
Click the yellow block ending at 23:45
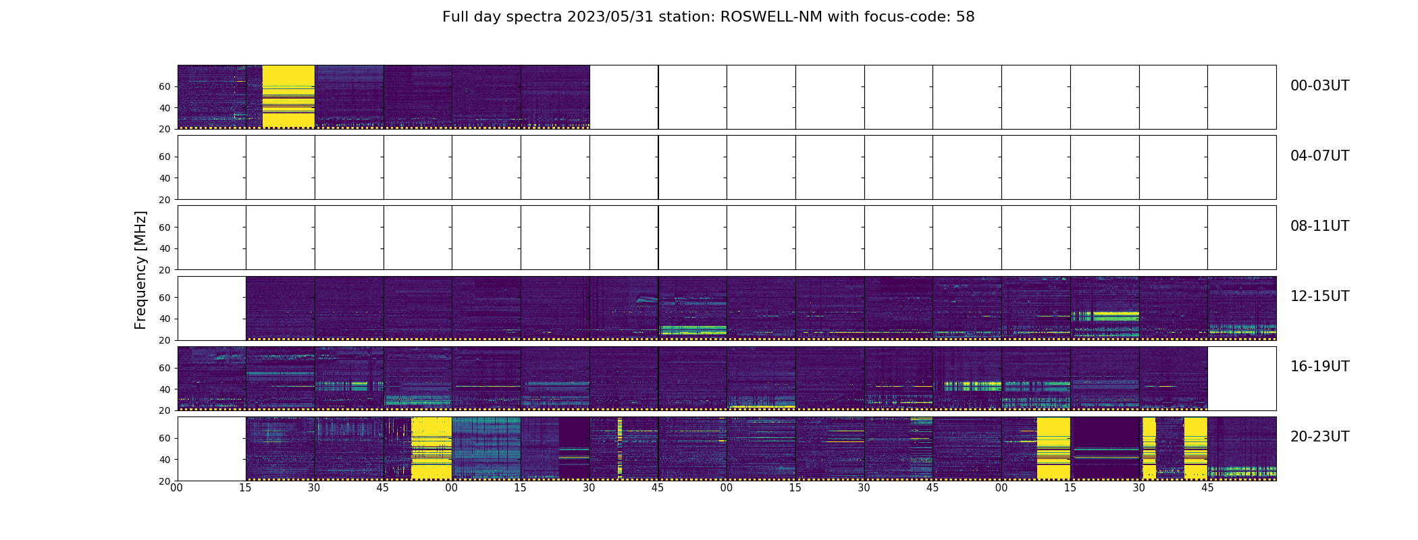coord(1196,448)
